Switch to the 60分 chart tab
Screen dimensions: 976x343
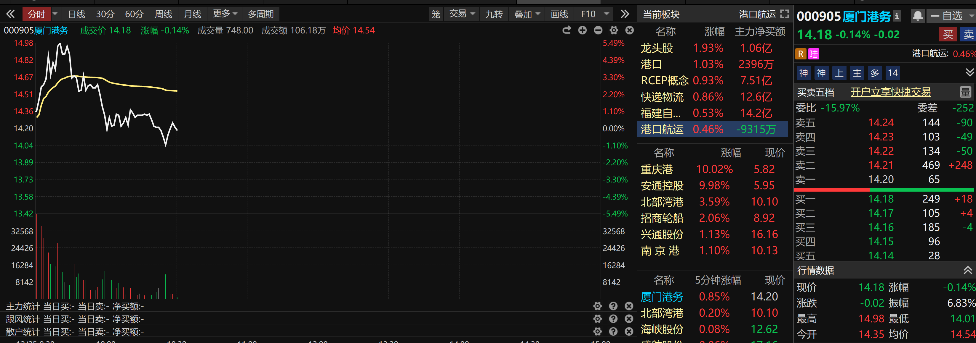click(134, 14)
